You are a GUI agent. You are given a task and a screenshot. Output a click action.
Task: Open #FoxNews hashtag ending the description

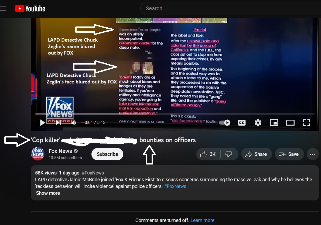click(175, 186)
